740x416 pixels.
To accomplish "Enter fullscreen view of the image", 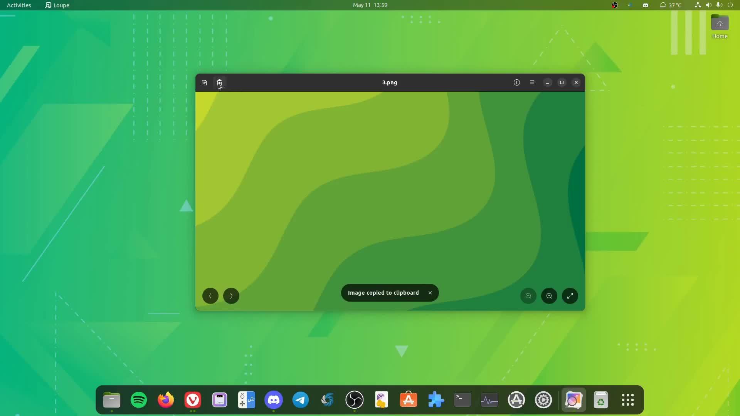I will click(x=570, y=296).
